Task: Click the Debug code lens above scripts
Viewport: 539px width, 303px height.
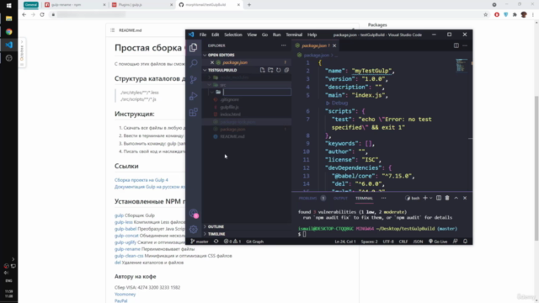Action: pyautogui.click(x=339, y=103)
